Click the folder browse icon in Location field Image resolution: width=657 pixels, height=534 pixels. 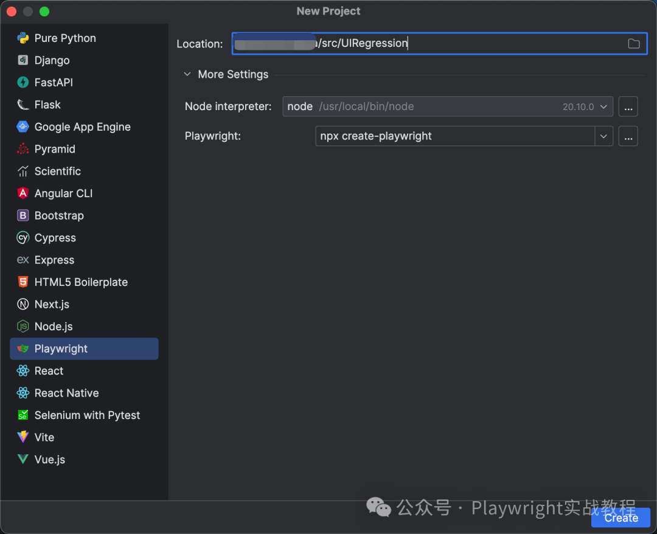(x=633, y=44)
